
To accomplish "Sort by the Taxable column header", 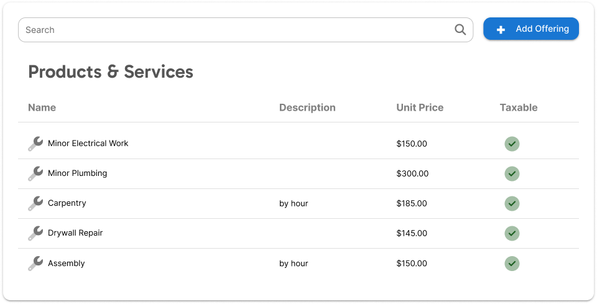I will 519,108.
